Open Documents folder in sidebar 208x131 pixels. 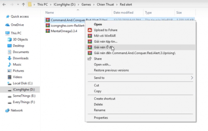click(x=21, y=52)
